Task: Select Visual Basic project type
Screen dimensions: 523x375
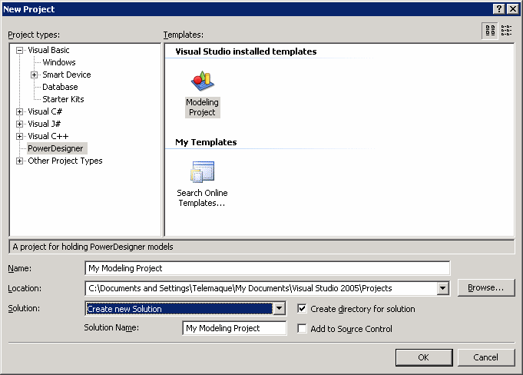Action: coord(48,50)
